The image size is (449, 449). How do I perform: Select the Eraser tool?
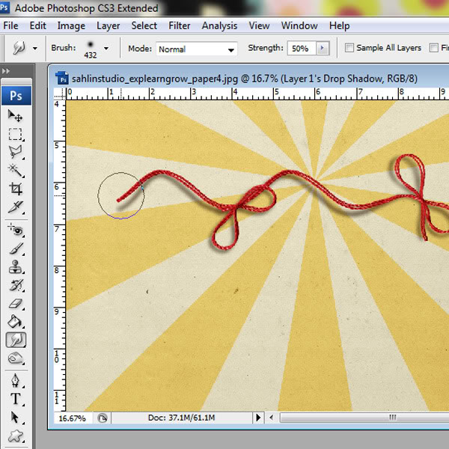point(16,304)
